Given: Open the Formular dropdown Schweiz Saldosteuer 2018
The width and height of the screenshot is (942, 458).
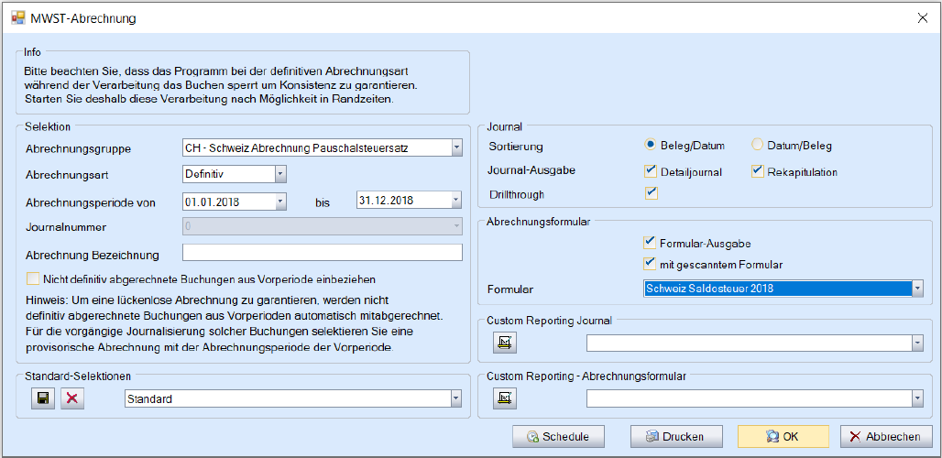Looking at the screenshot, I should [917, 289].
